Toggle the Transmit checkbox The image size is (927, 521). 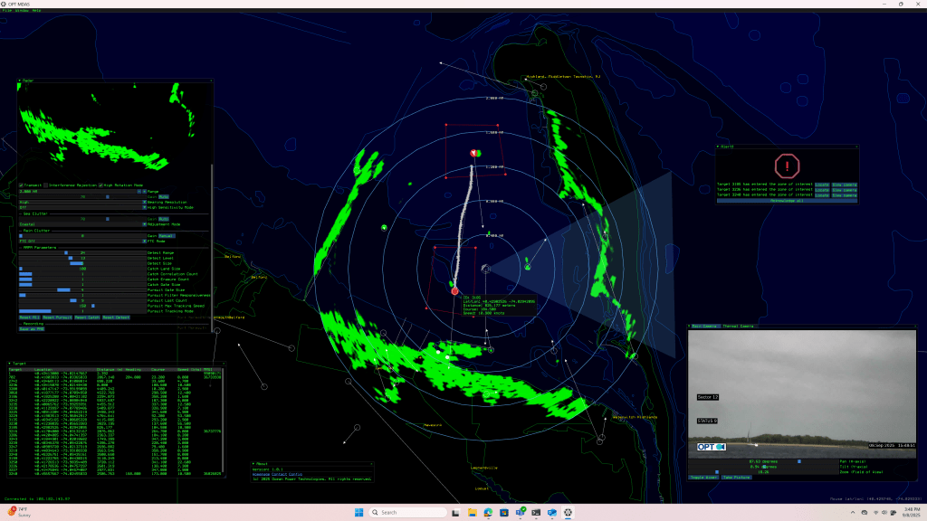coord(22,185)
